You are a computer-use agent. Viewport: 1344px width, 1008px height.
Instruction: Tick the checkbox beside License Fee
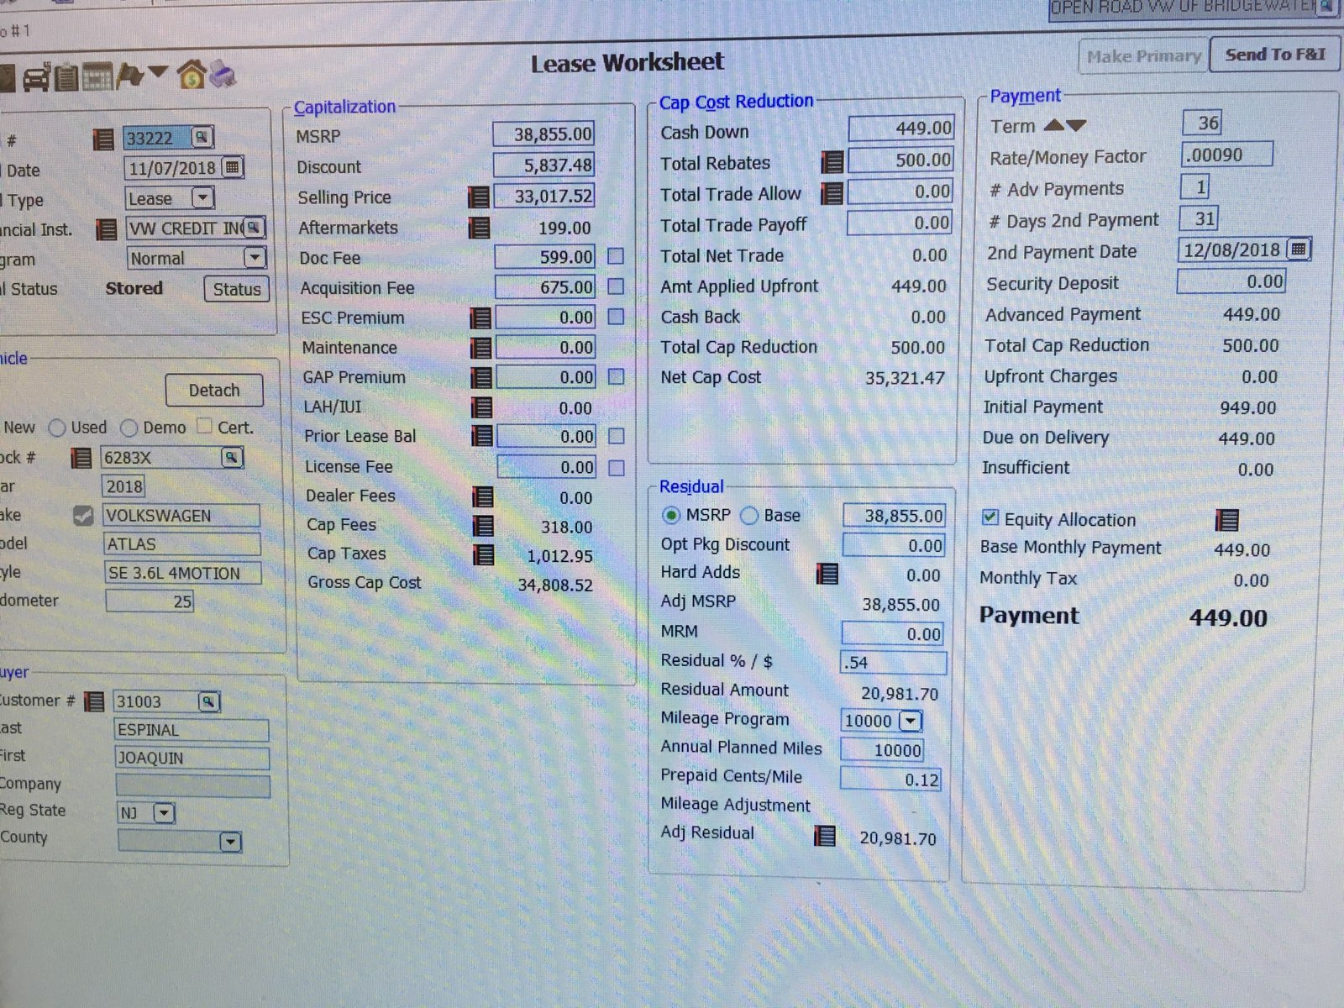[x=616, y=468]
